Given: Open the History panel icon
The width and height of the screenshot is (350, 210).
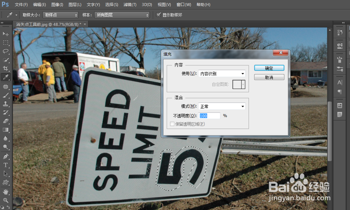Looking at the screenshot, I should [x=340, y=32].
